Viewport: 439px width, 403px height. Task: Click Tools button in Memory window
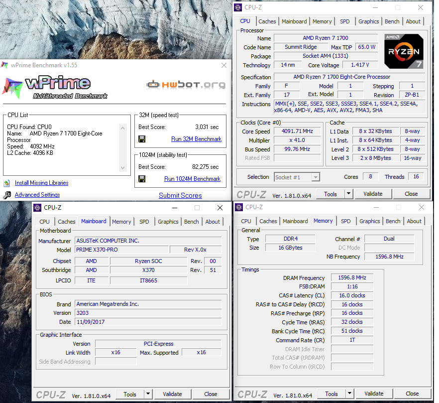pyautogui.click(x=331, y=394)
